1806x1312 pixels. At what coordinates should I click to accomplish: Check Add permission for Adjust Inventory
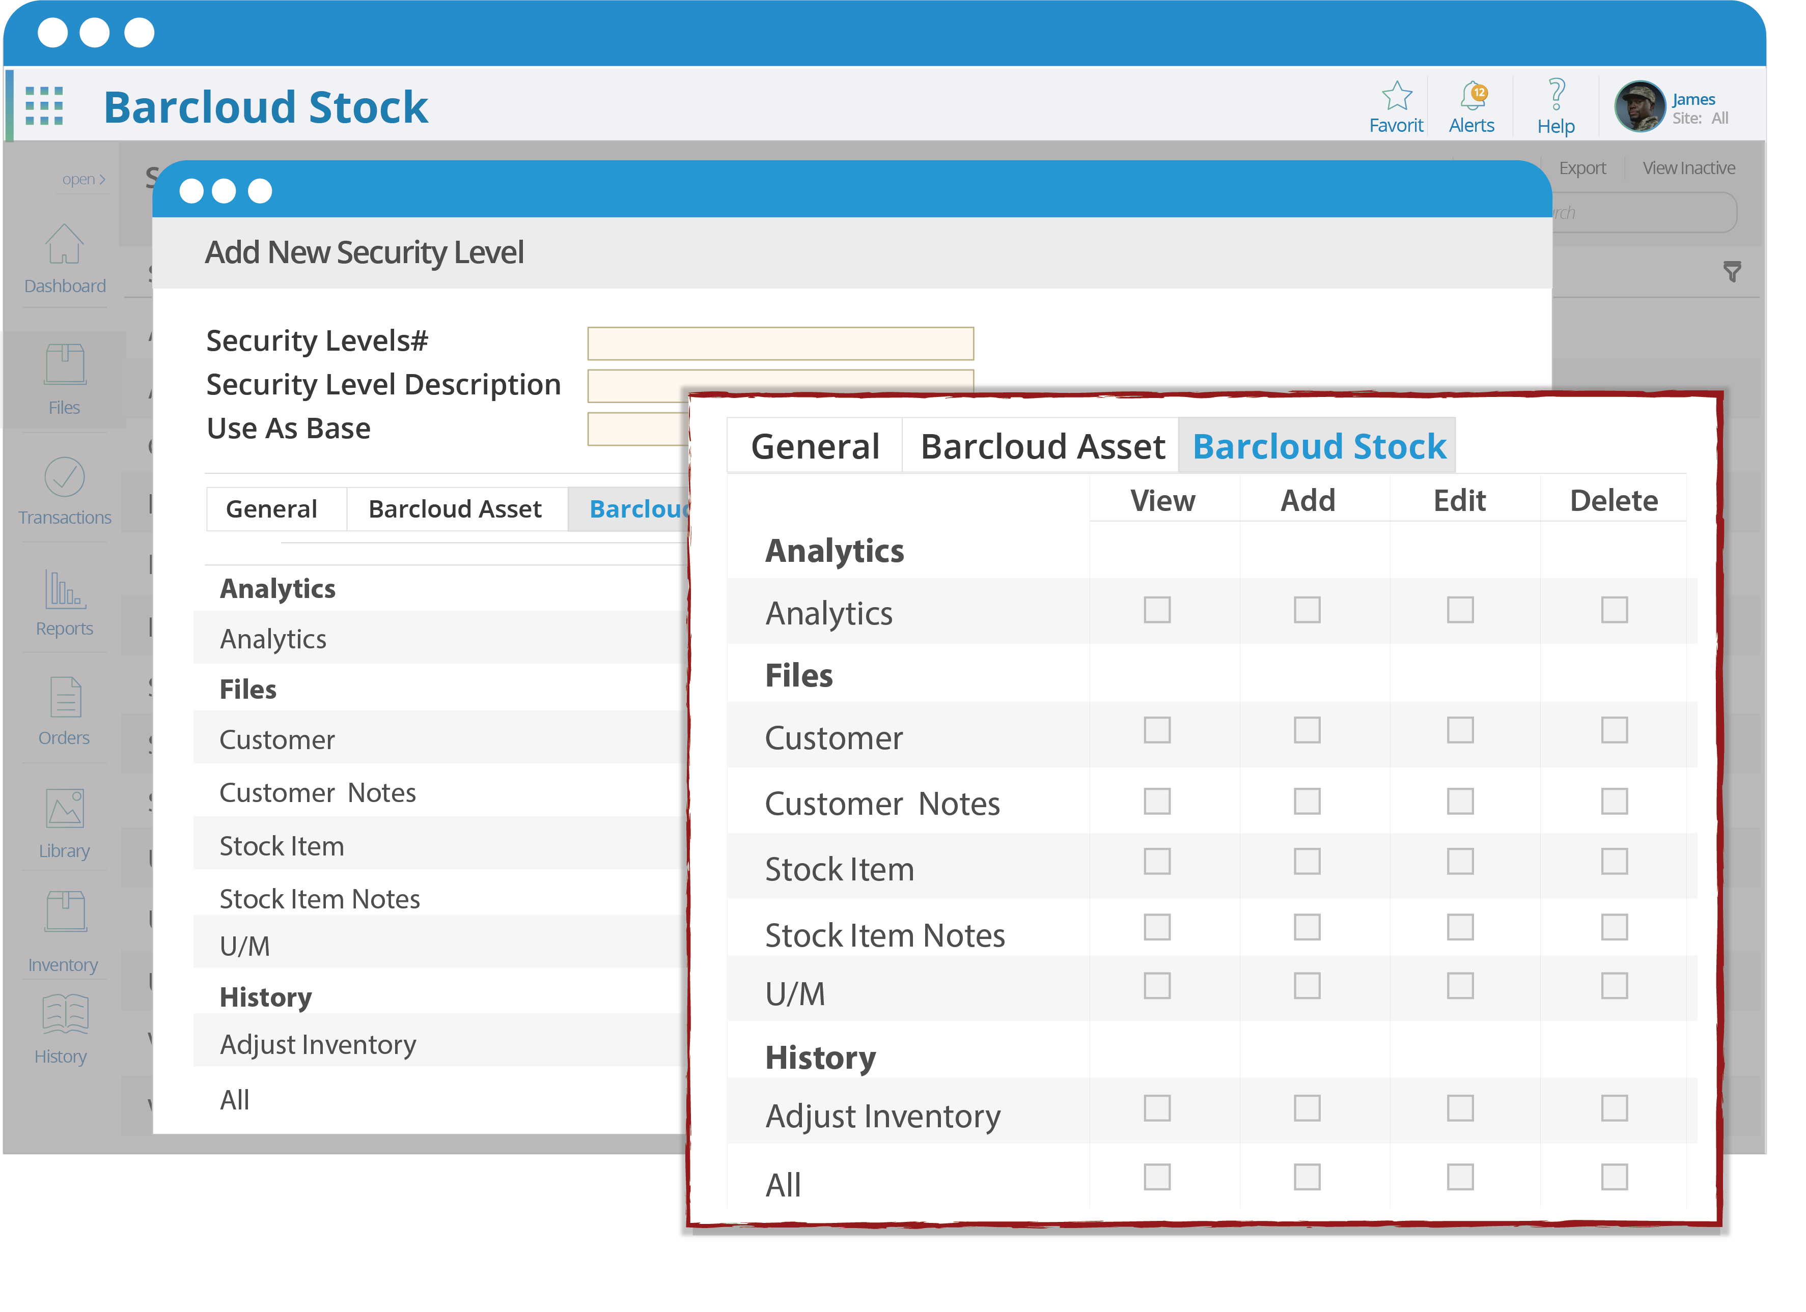click(1307, 1108)
